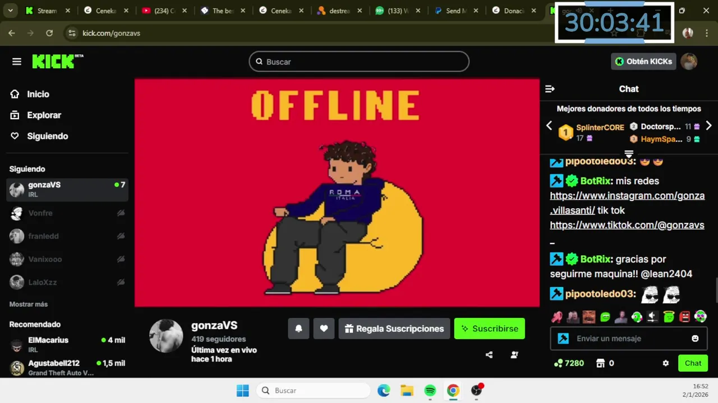Open the emoji picker in the message box
This screenshot has width=718, height=403.
(696, 339)
